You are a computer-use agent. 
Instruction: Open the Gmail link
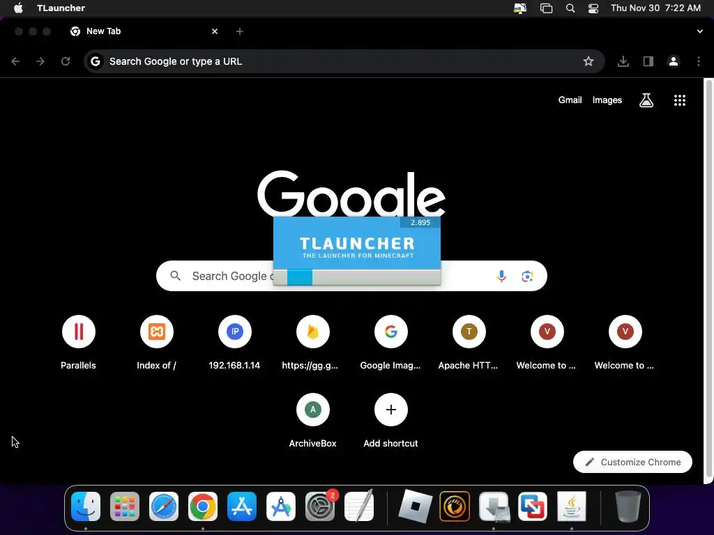[570, 100]
